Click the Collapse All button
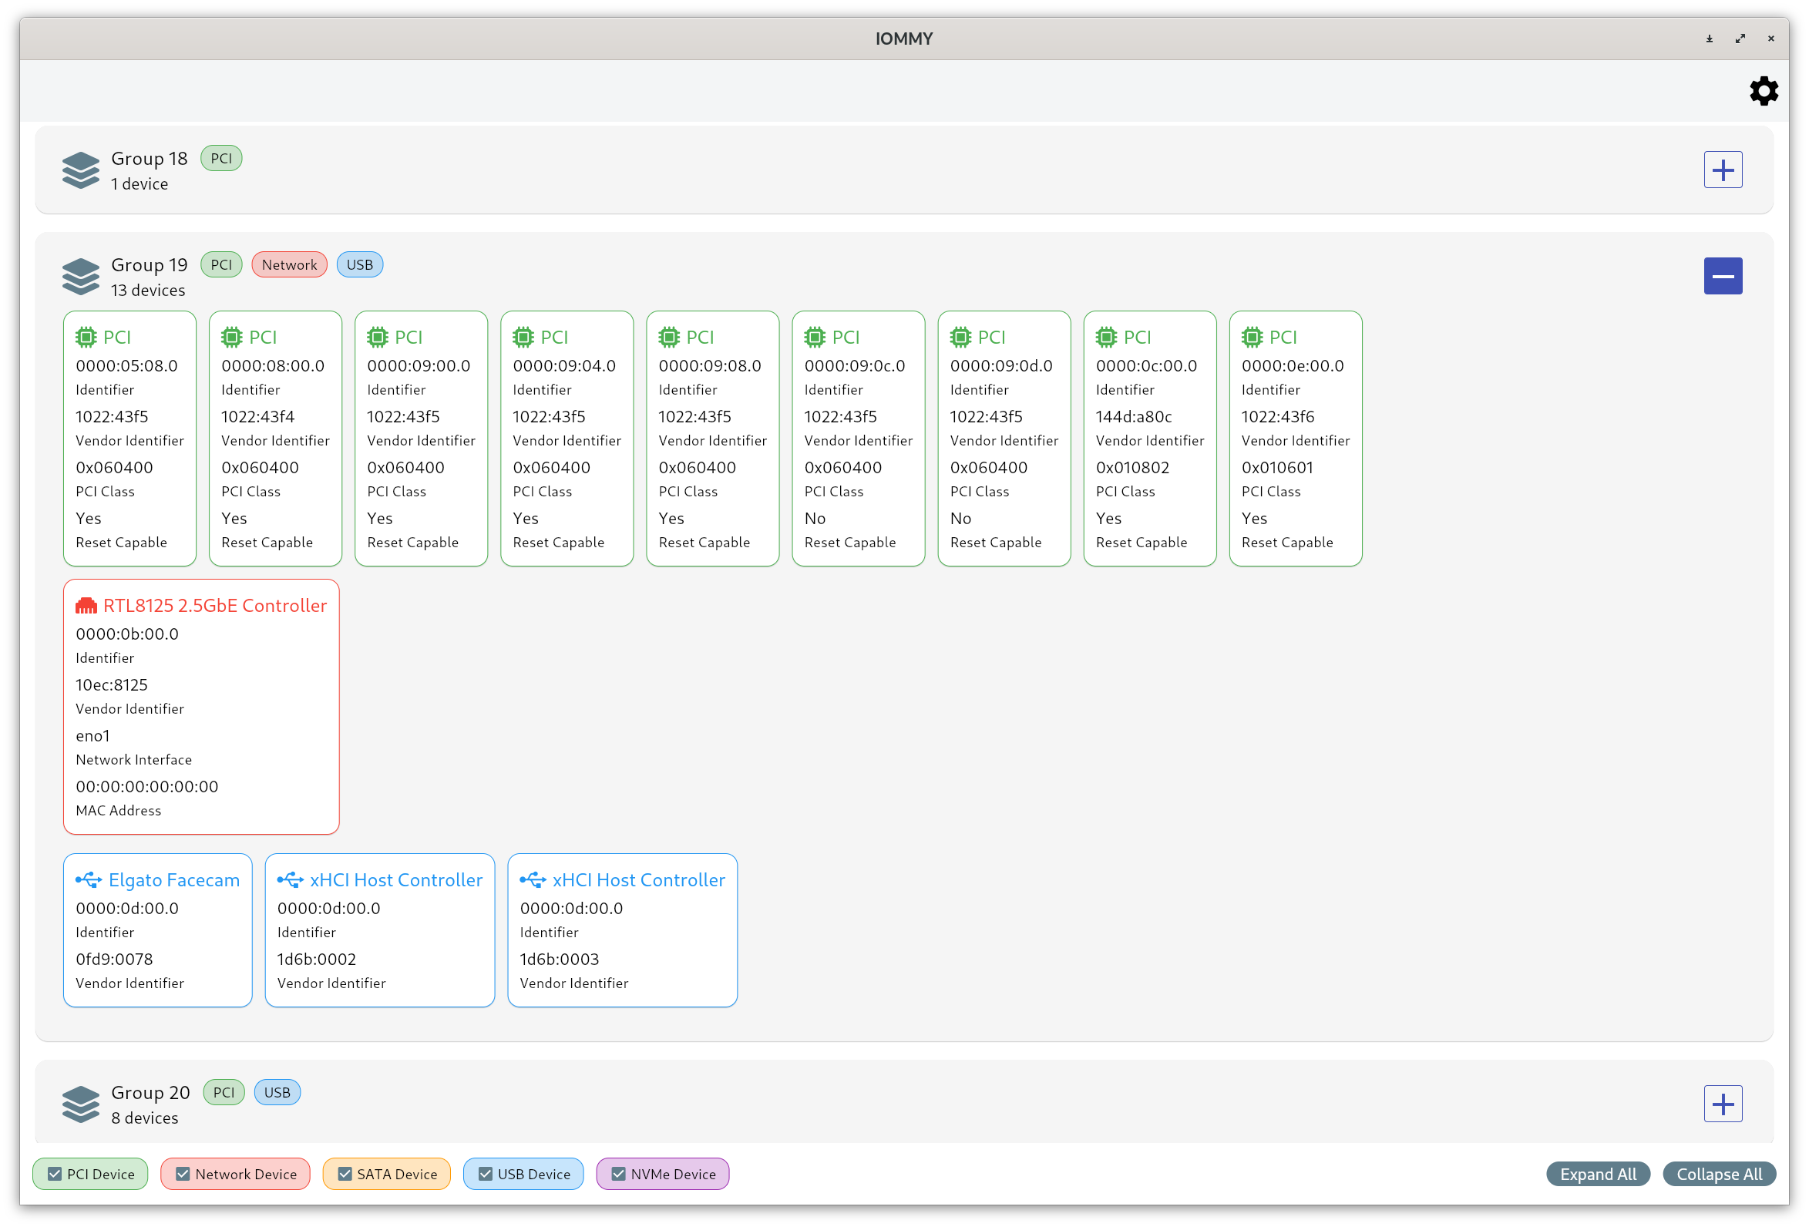Viewport: 1809px width, 1227px height. [x=1719, y=1174]
